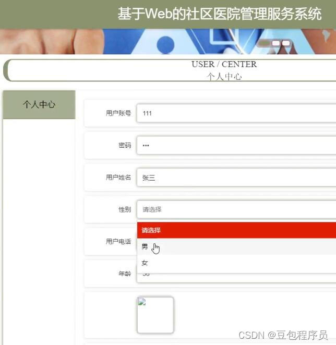Viewport: 336px width, 345px height.
Task: Select the green active carousel indicator
Action: click(x=265, y=43)
